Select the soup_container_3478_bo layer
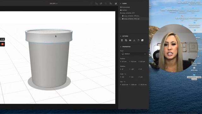The height and width of the screenshot is (114, 202). tap(134, 16)
